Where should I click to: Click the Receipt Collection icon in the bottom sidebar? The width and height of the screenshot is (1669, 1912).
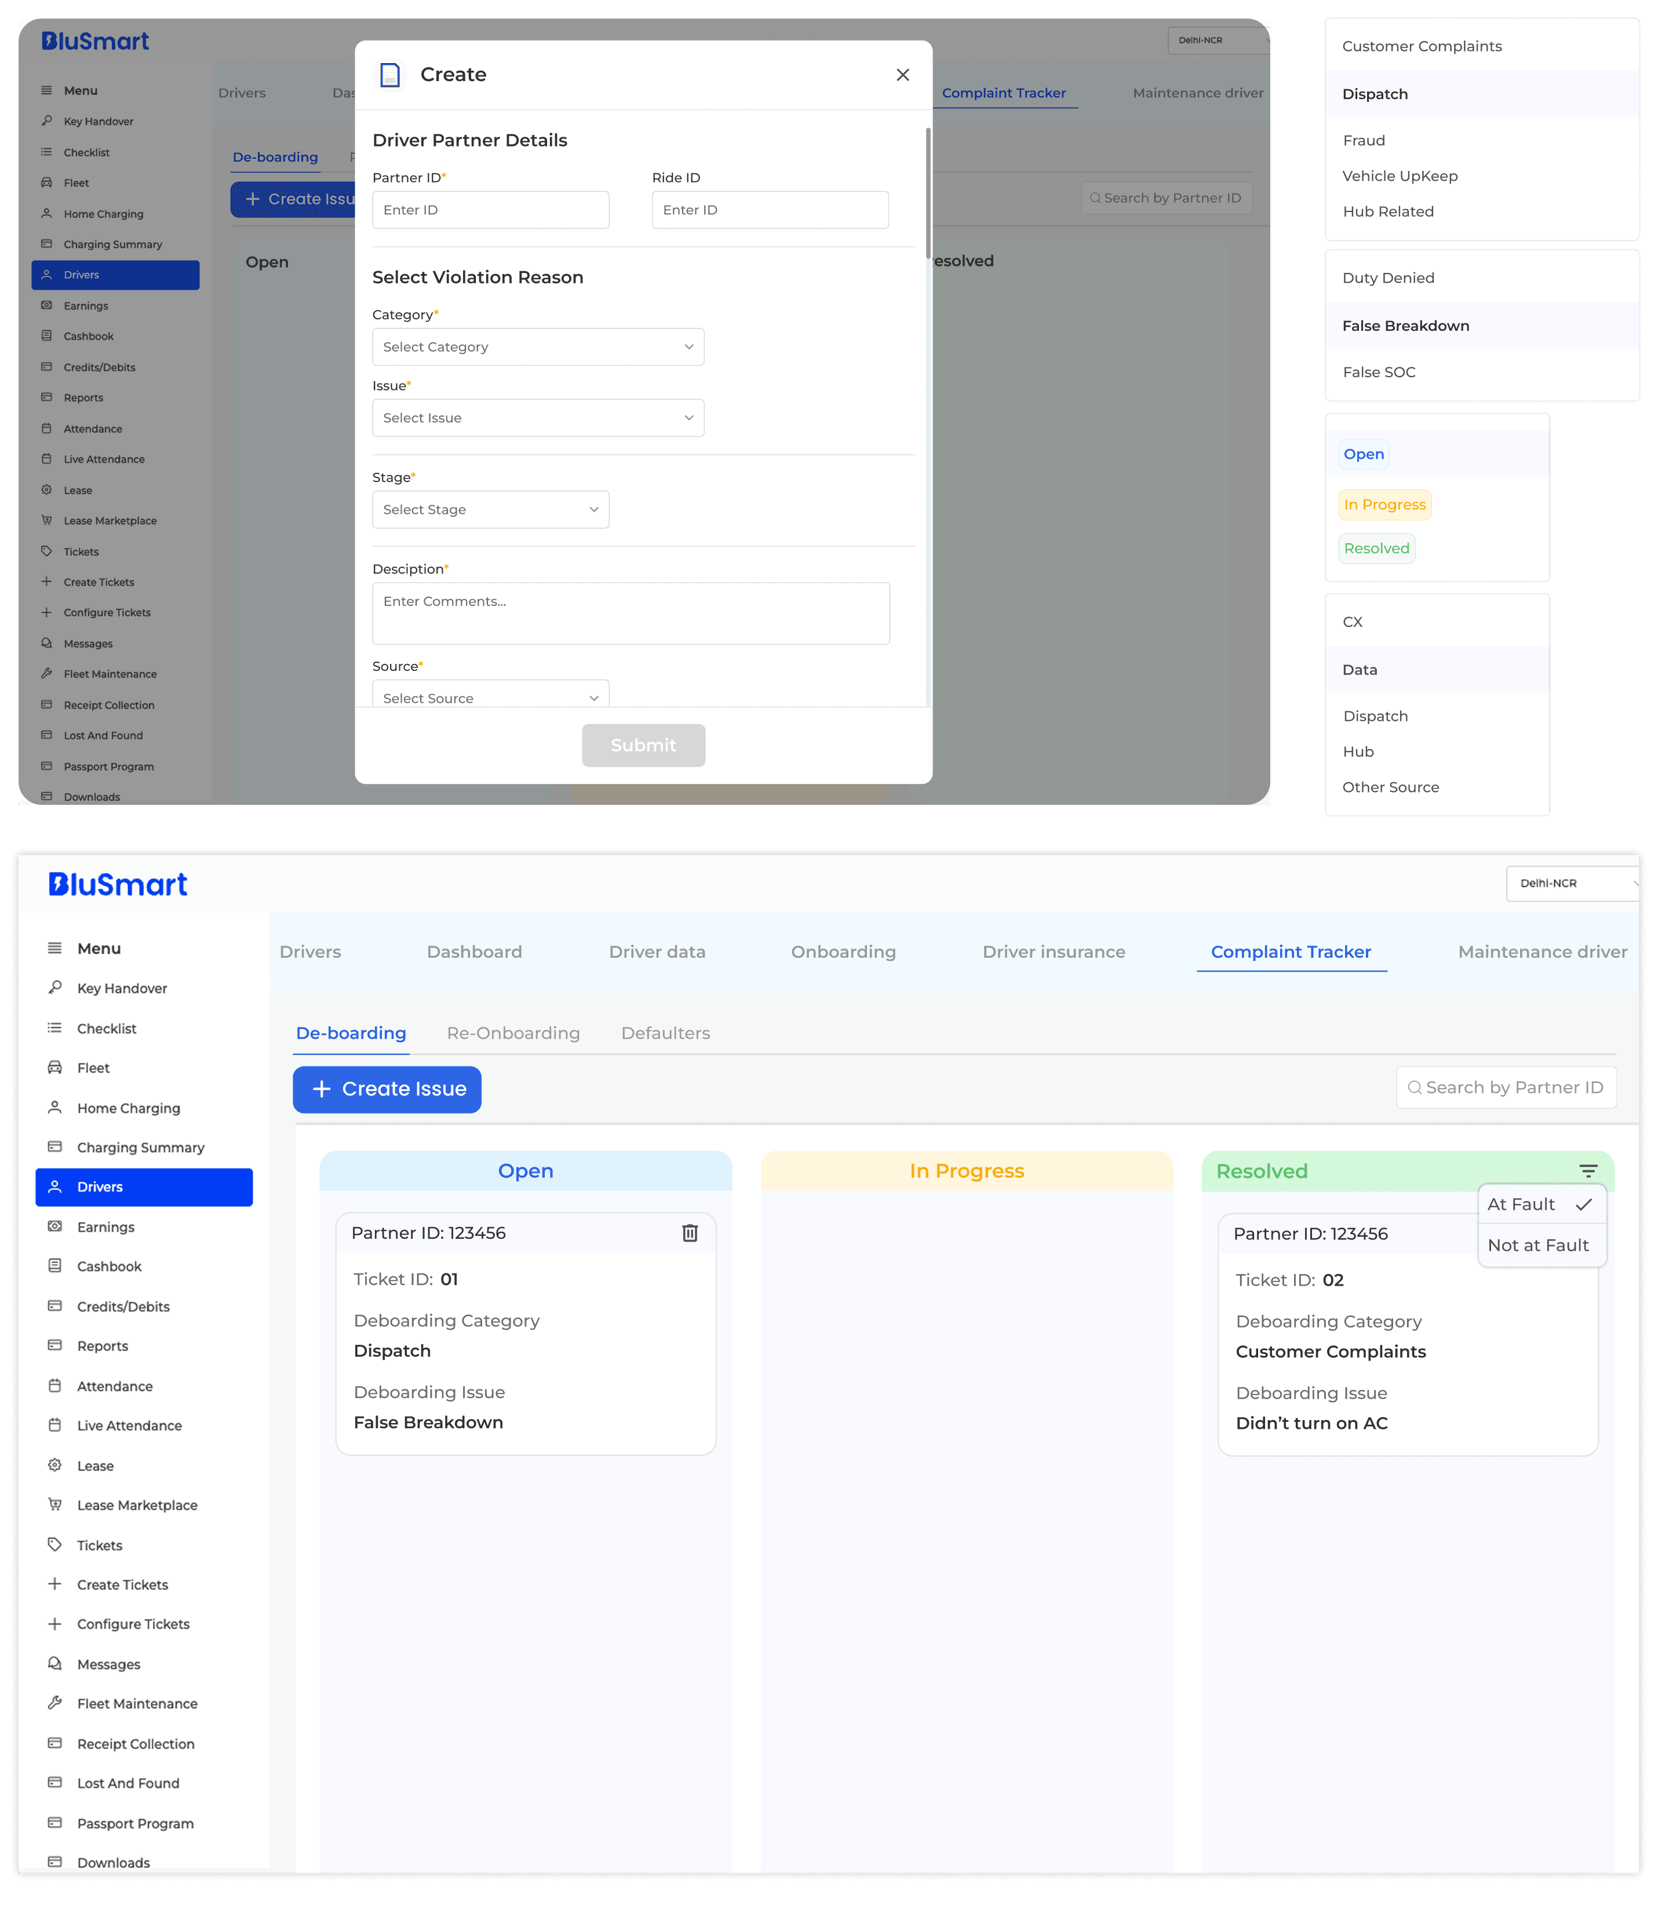55,1742
